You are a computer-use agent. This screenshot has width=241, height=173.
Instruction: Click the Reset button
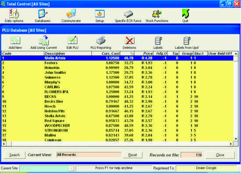point(133,155)
